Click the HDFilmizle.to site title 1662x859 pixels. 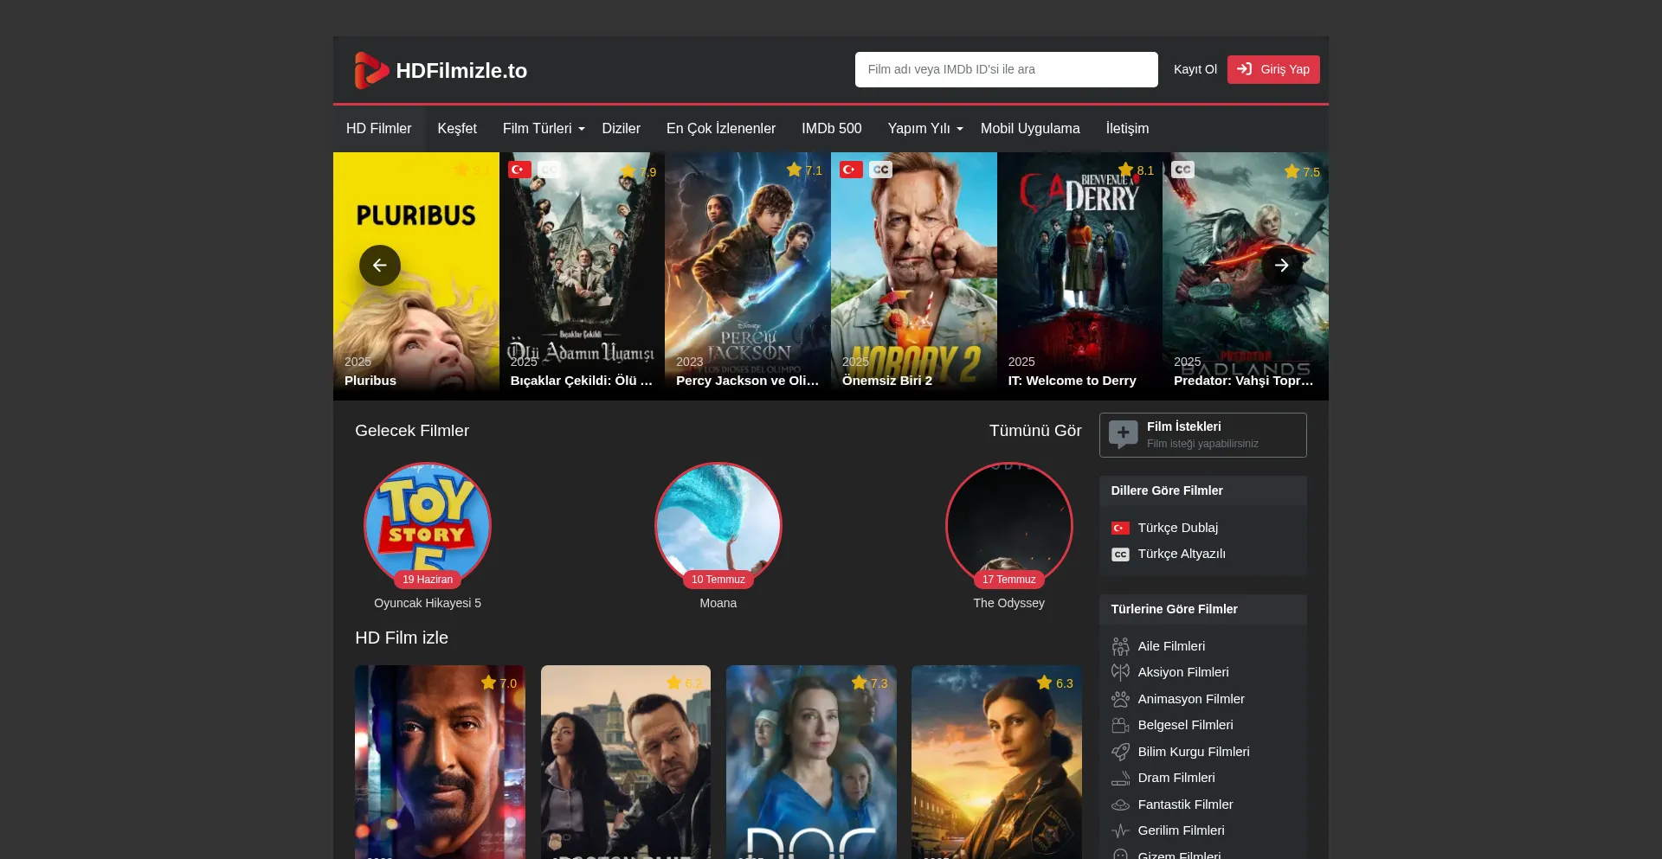tap(461, 71)
